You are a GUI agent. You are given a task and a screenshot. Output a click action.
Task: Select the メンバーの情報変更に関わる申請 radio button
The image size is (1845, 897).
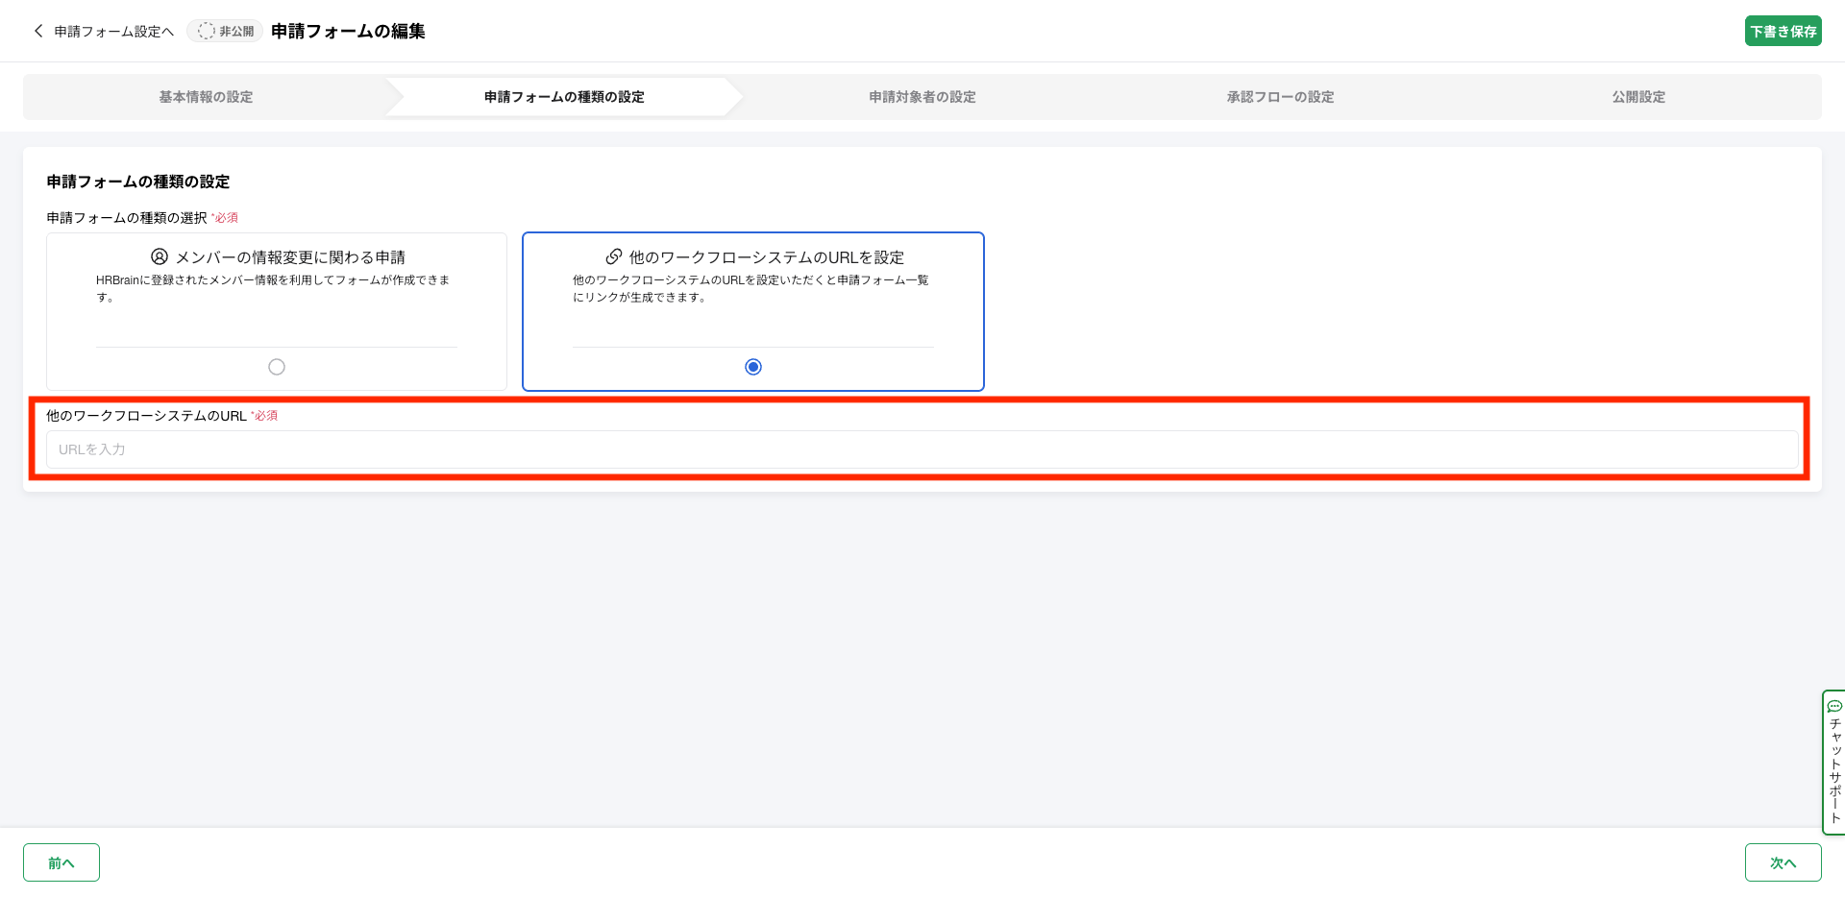pos(277,367)
